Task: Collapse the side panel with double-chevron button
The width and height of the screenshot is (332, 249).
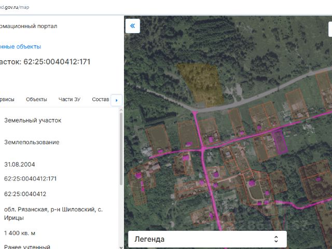Action: tap(133, 26)
